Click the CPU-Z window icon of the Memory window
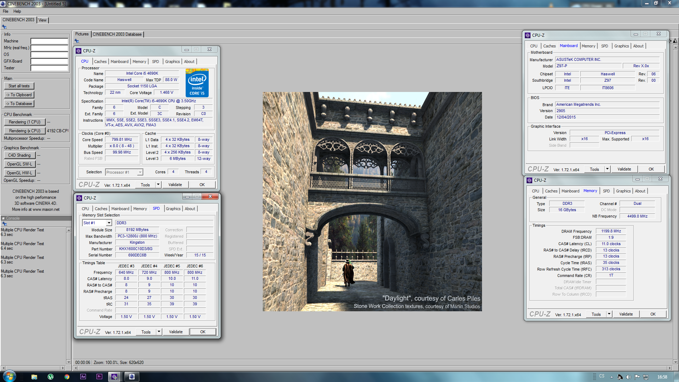The height and width of the screenshot is (382, 679). (529, 180)
